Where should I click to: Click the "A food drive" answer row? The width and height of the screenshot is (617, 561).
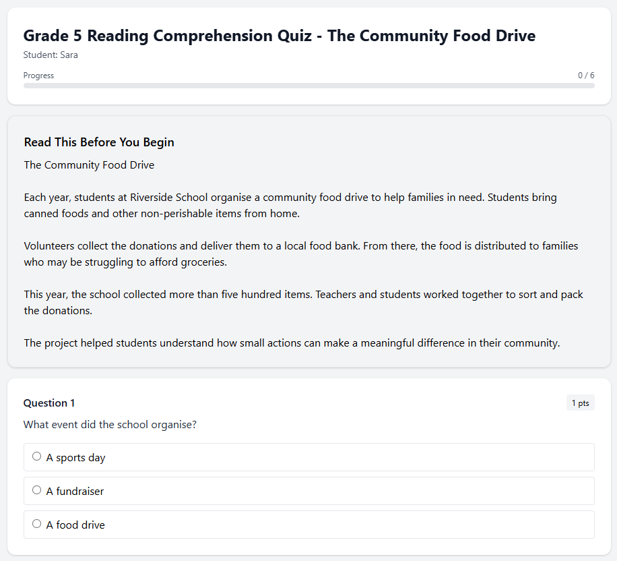(308, 524)
